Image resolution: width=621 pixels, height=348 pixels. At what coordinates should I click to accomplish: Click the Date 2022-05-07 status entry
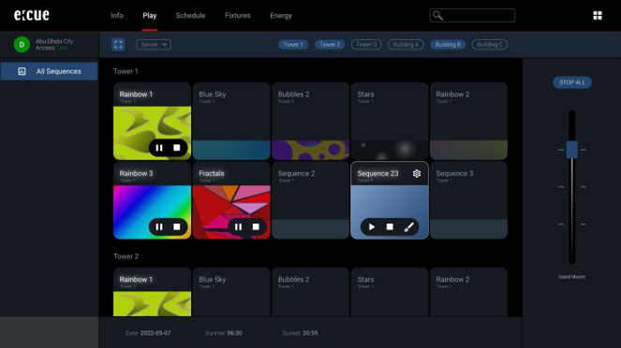(x=148, y=333)
